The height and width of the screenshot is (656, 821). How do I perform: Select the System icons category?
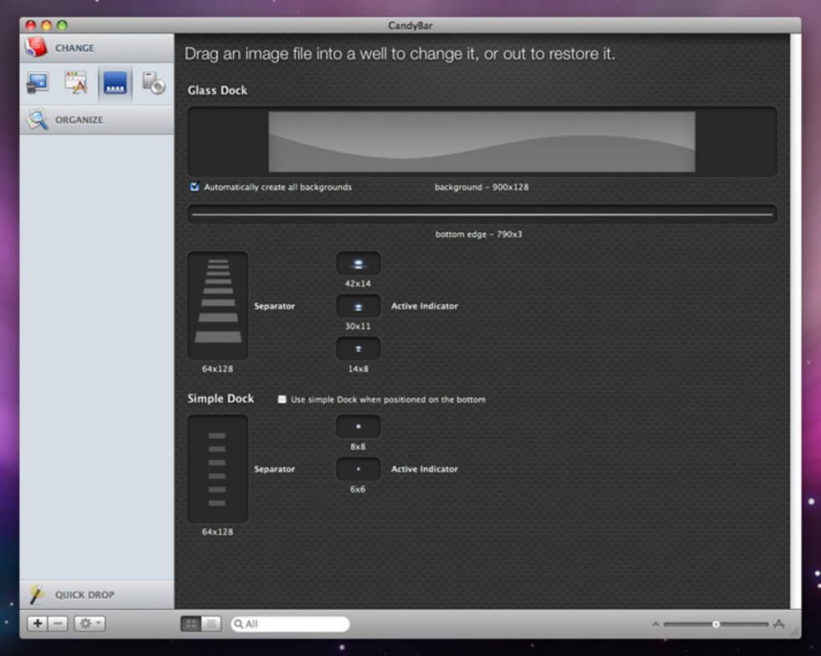point(38,83)
